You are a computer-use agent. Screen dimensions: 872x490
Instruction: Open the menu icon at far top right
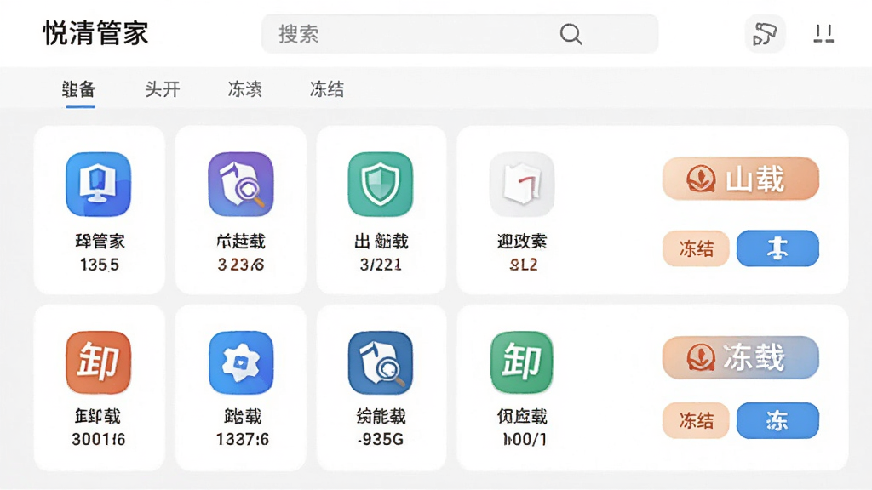(x=823, y=34)
